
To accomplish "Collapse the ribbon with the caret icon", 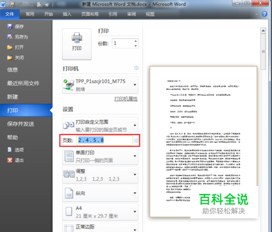I will coord(257,14).
